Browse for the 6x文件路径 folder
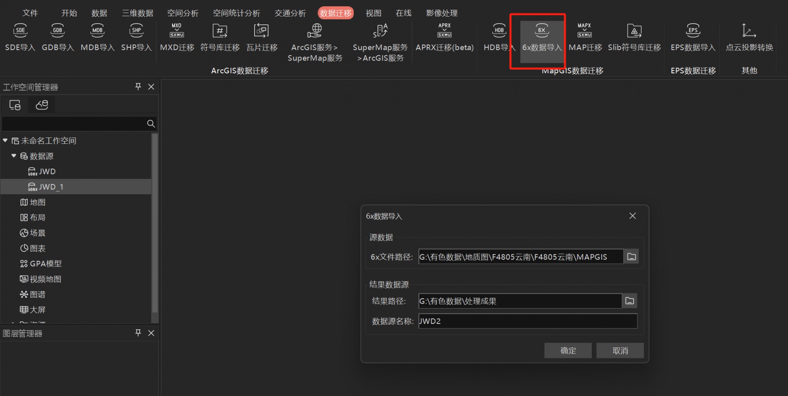This screenshot has height=396, width=788. (631, 257)
